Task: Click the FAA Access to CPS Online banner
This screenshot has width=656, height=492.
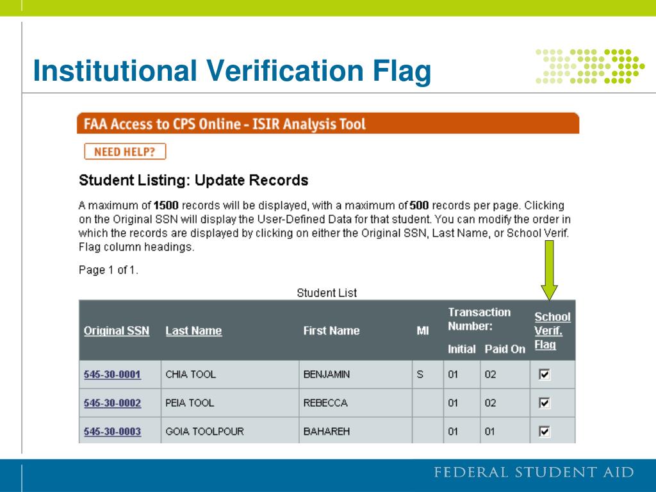Action: pos(328,124)
